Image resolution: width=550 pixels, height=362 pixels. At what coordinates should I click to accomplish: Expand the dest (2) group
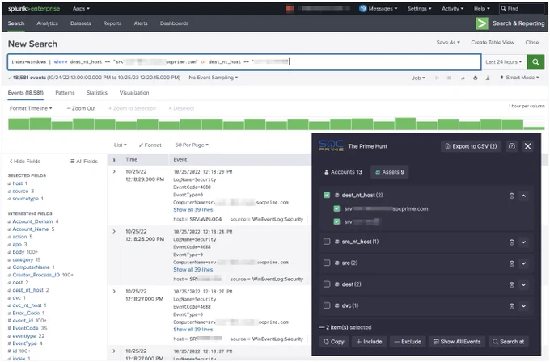tap(523, 285)
